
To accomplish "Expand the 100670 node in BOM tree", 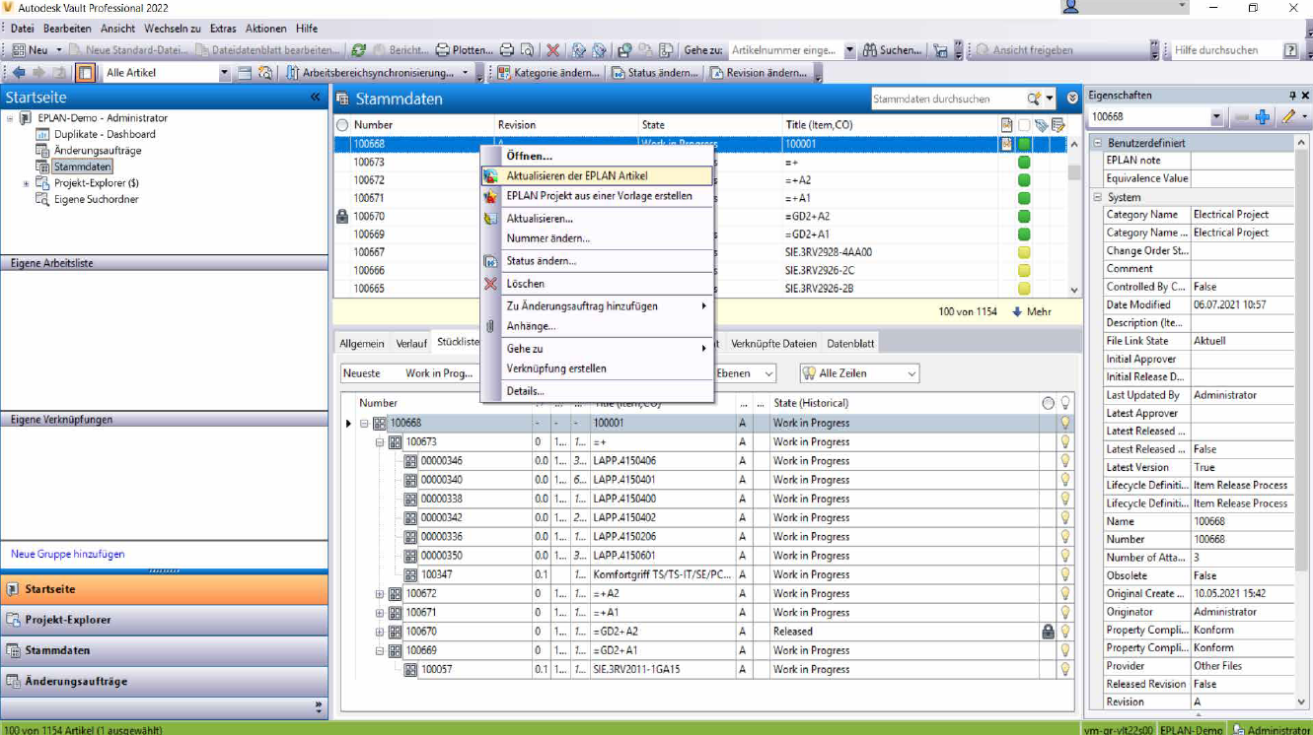I will pos(381,632).
